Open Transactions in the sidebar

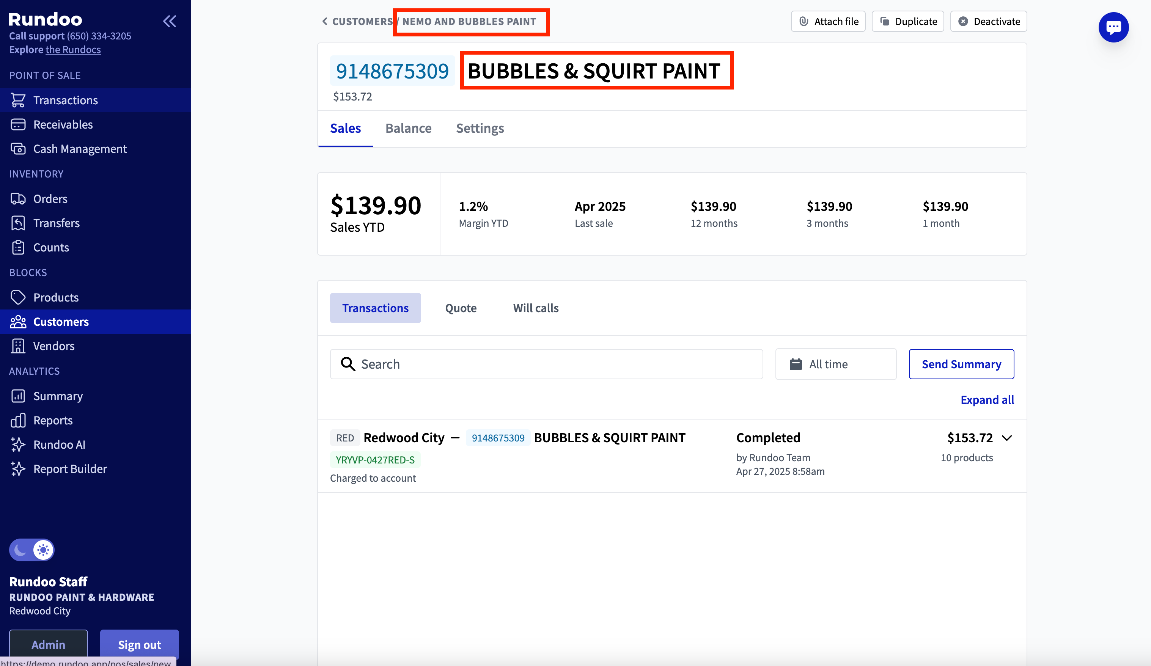pyautogui.click(x=96, y=100)
